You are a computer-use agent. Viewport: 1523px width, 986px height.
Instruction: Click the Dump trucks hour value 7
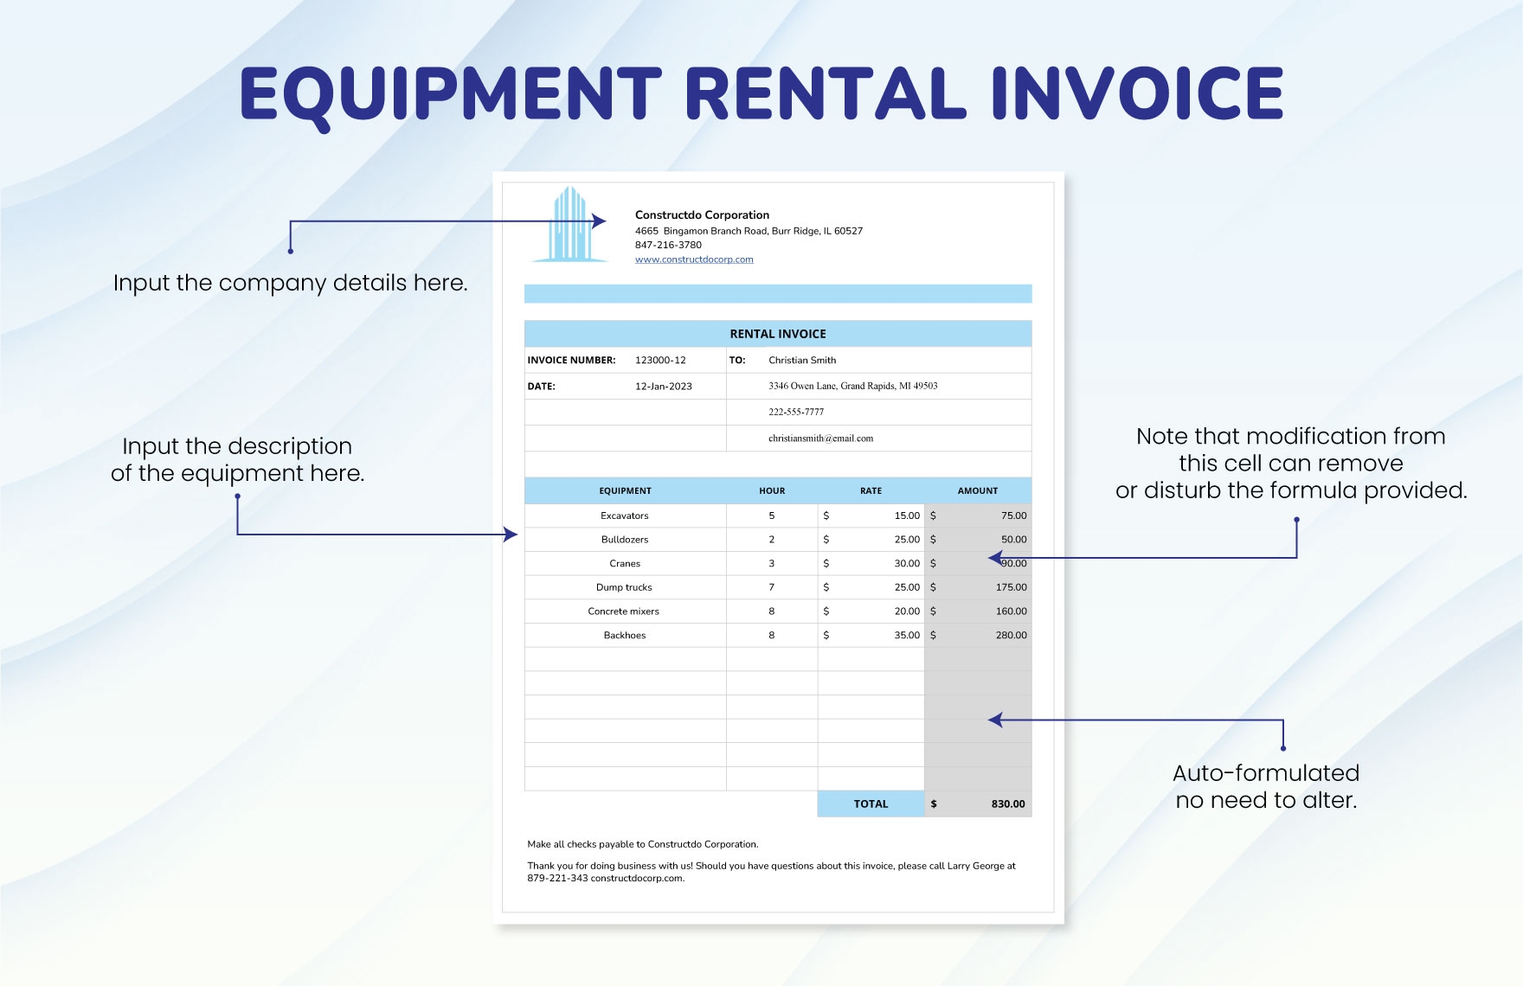click(x=772, y=586)
